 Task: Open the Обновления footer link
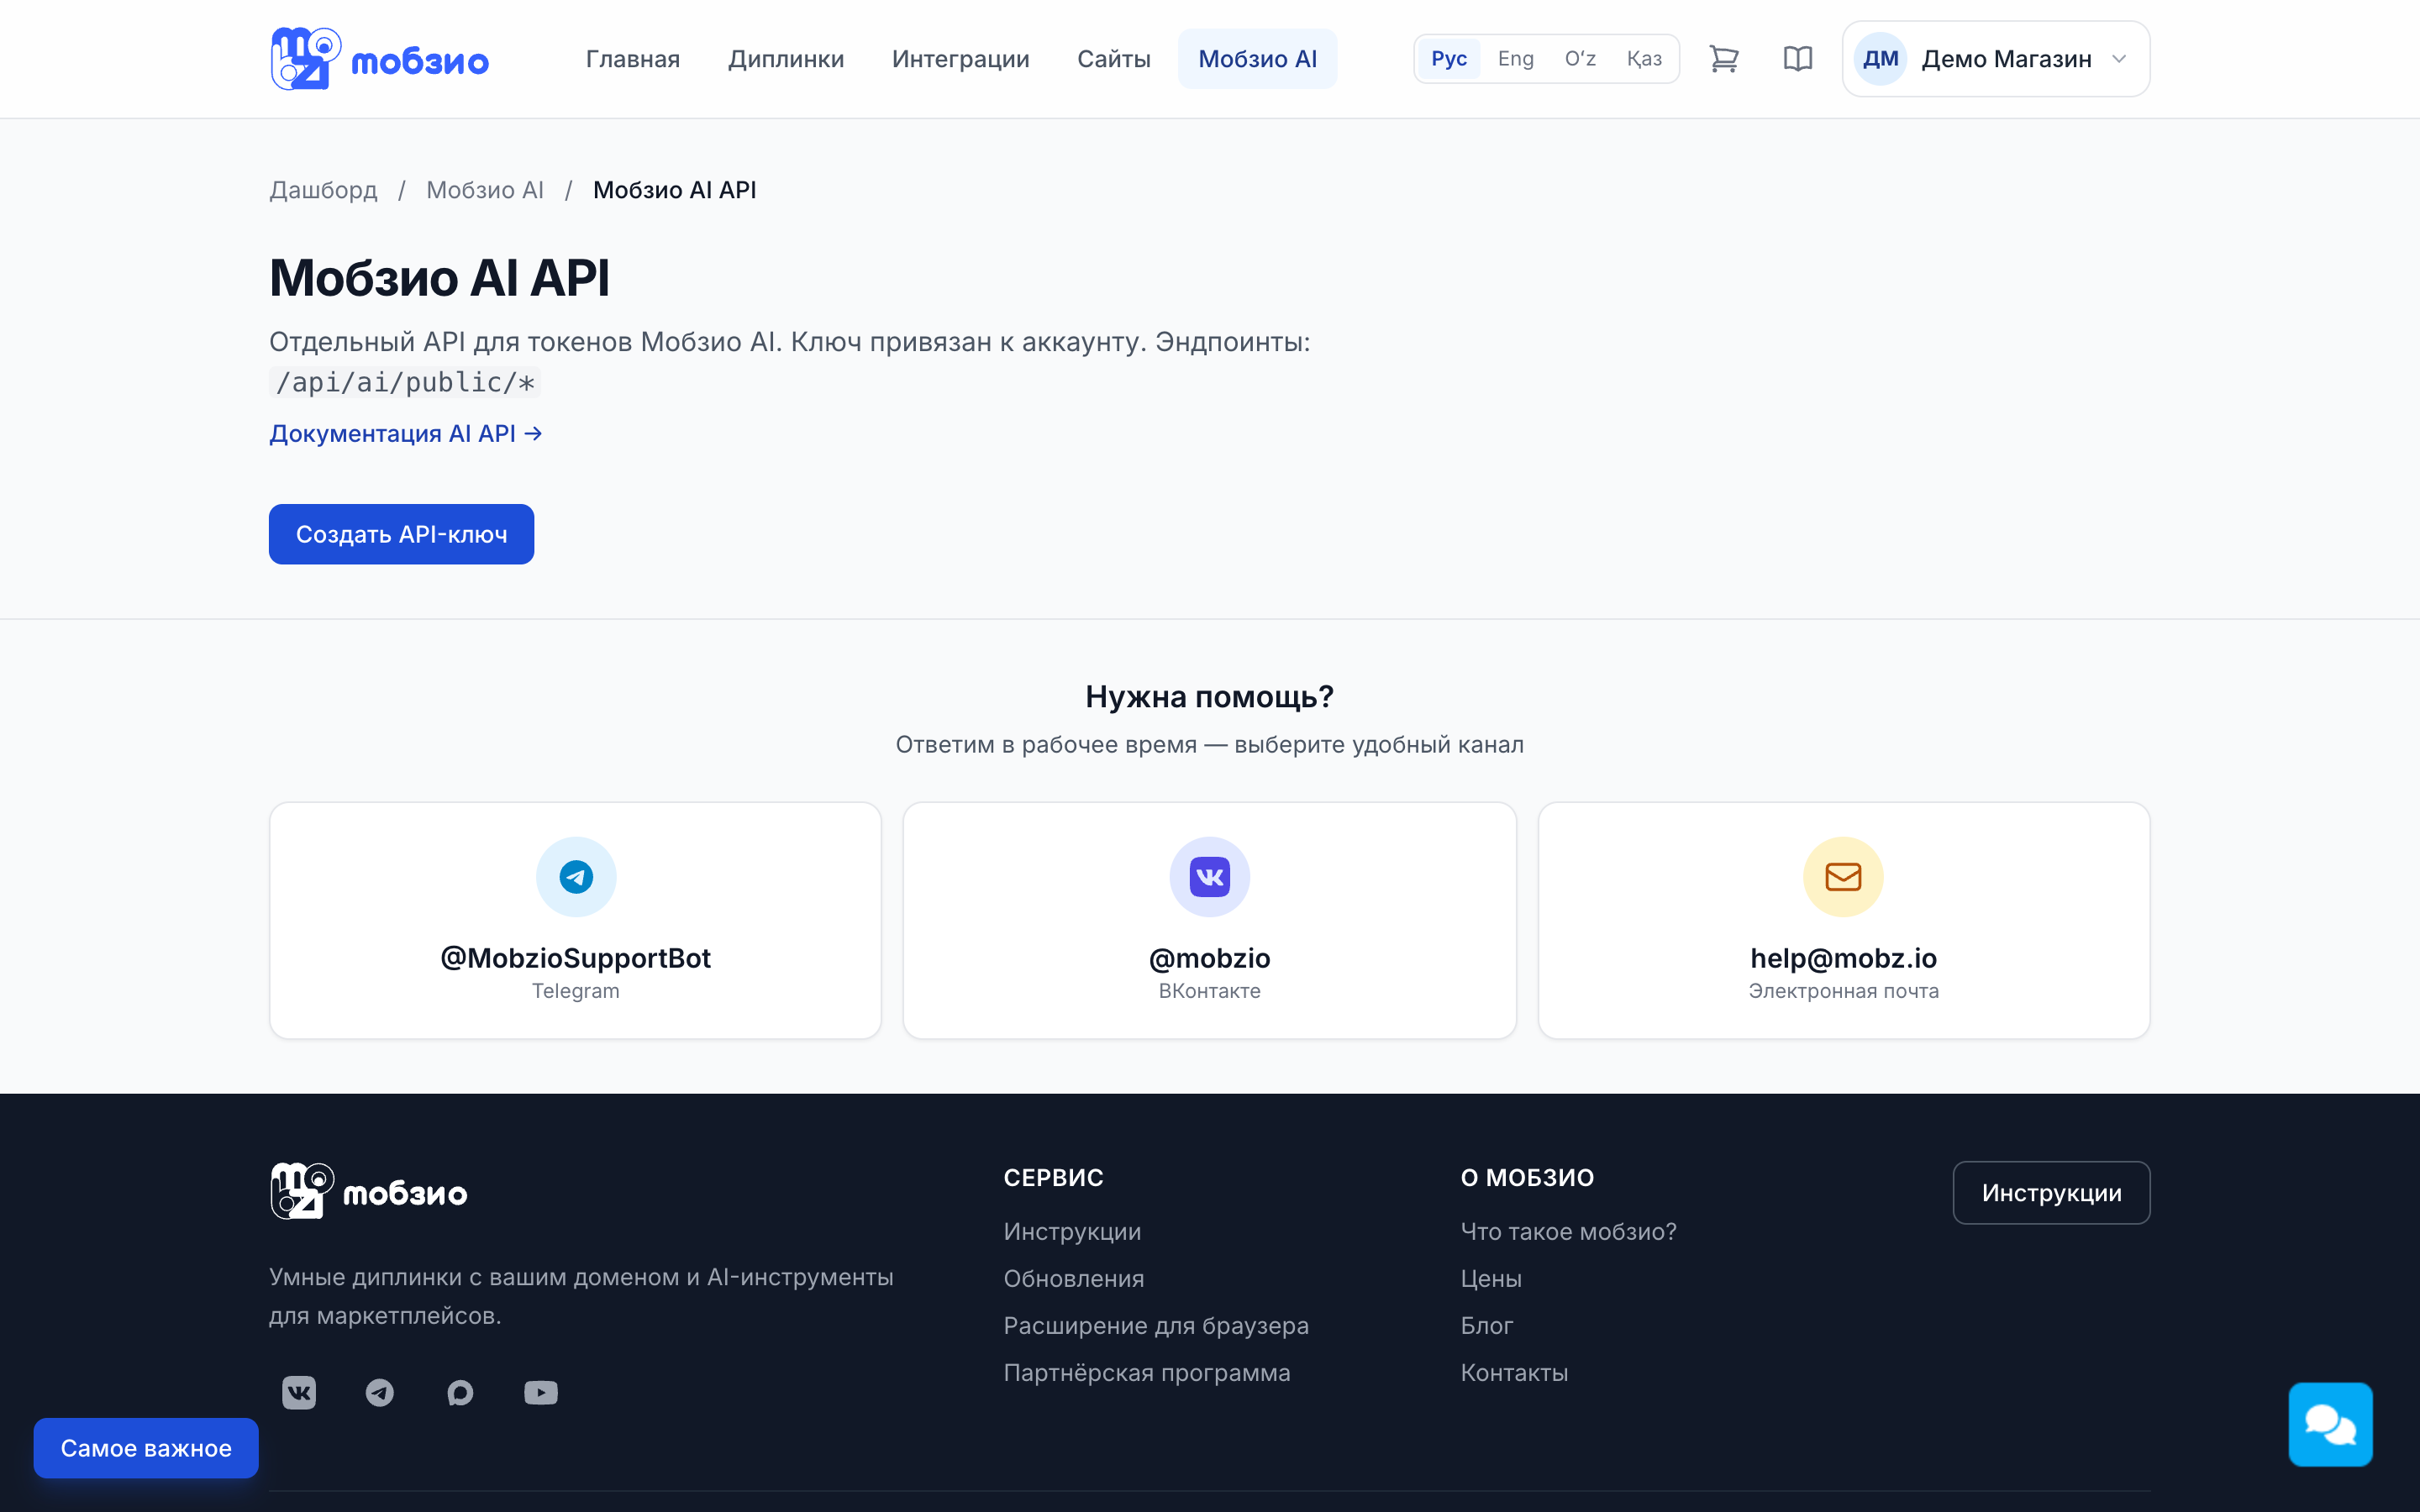[x=1074, y=1278]
